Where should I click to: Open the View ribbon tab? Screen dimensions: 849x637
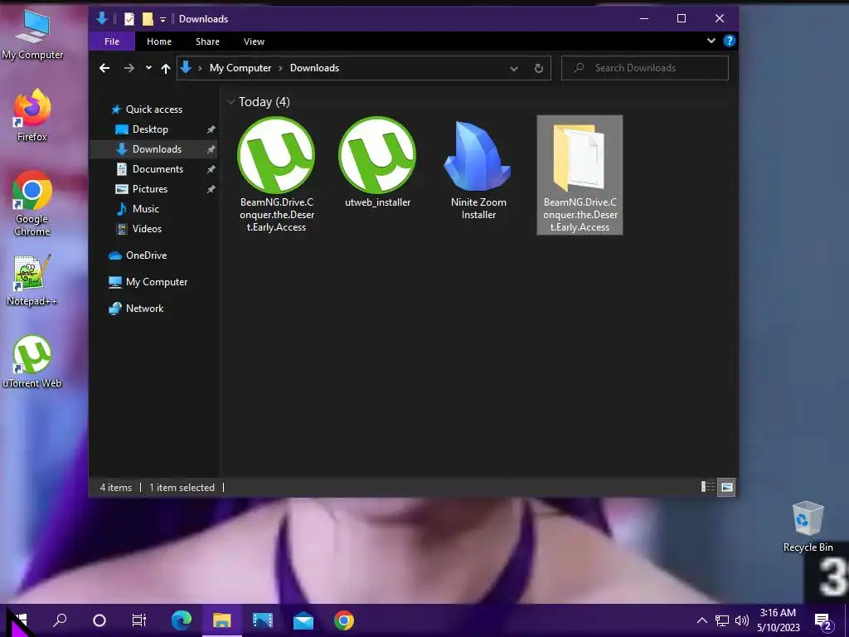(x=254, y=41)
